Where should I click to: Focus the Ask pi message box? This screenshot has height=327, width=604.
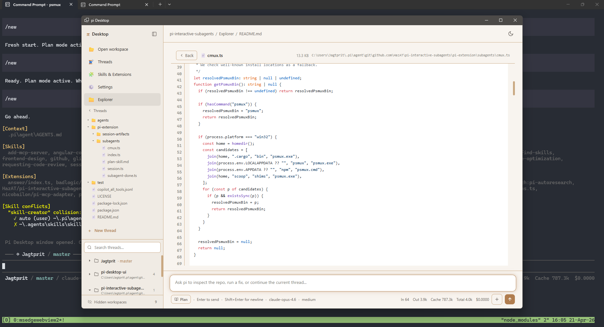pos(343,283)
